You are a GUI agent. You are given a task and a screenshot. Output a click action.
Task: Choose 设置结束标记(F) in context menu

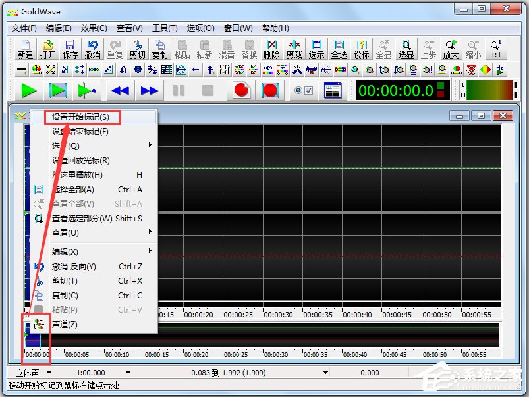click(94, 132)
